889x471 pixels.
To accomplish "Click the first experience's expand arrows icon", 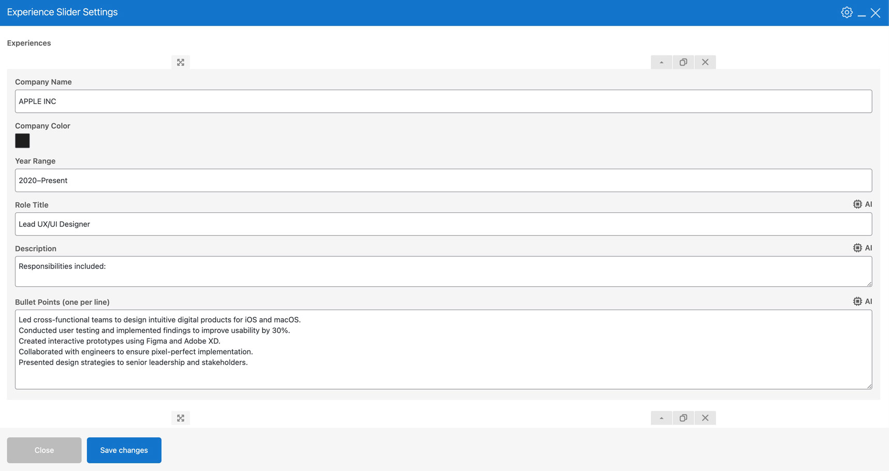I will [x=181, y=62].
